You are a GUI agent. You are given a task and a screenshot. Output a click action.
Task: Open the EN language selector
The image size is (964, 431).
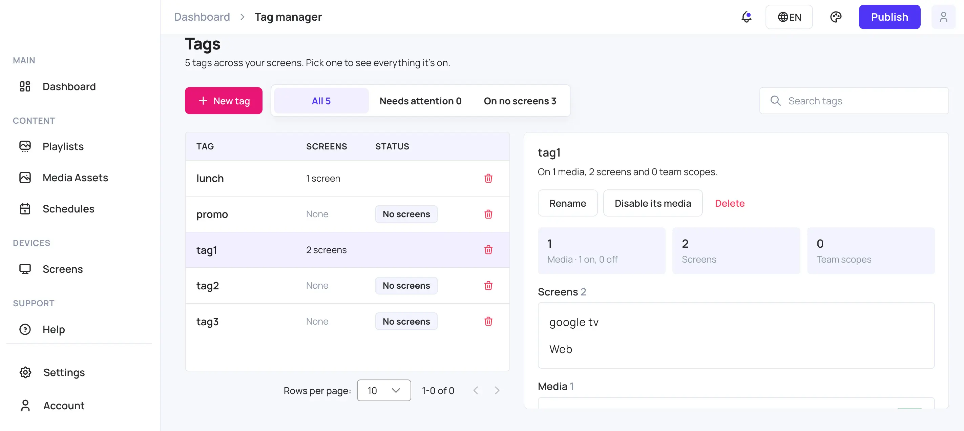[x=789, y=17]
